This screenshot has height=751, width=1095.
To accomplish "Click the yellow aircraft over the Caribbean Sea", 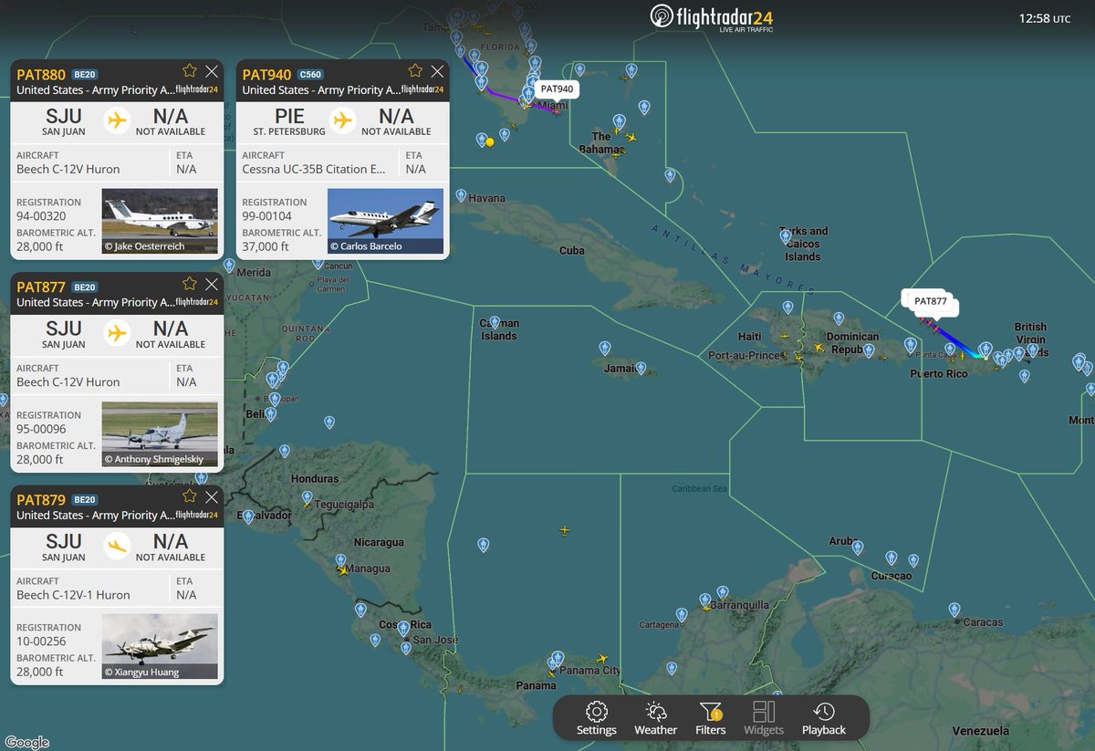I will 565,530.
